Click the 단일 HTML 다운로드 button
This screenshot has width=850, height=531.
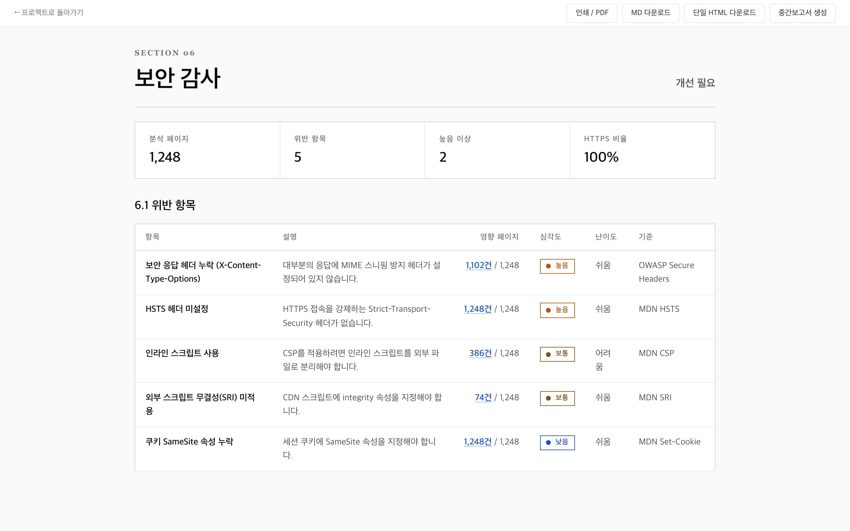(724, 13)
